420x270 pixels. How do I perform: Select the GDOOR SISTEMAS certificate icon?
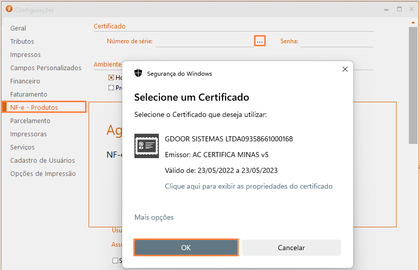[x=147, y=146]
